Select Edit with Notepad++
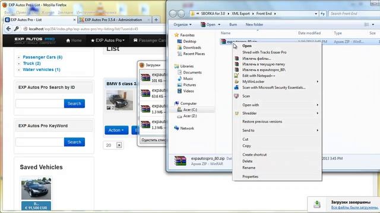The width and height of the screenshot is (380, 213). (x=258, y=76)
